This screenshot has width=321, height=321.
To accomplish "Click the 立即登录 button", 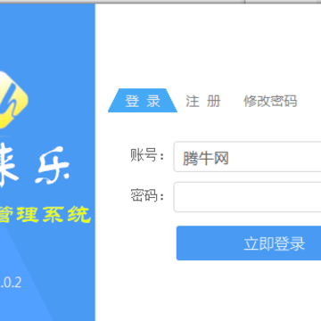I will coord(249,243).
